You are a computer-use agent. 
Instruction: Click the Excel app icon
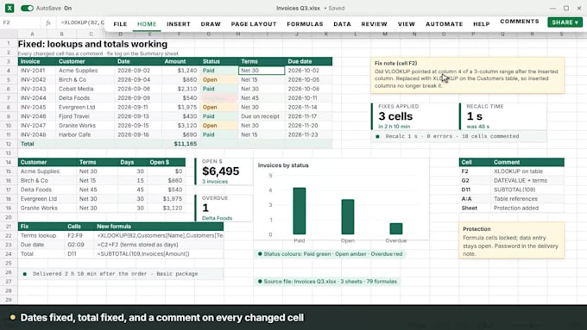(9, 8)
